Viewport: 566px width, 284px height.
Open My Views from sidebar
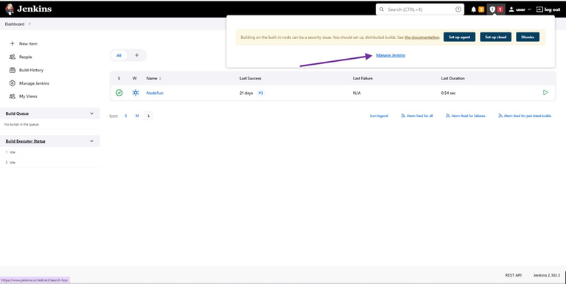28,96
